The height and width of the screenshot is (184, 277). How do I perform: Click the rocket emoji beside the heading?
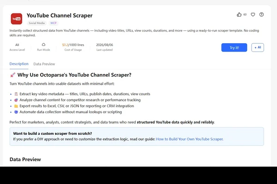coord(13,75)
